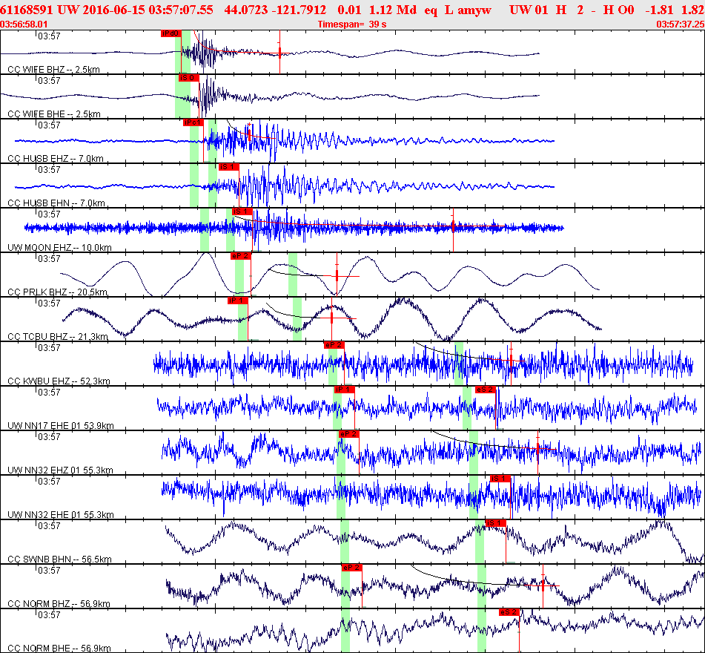Screen dimensions: 705x653
Task: Click the Timespan= 39 s label
Action: [x=352, y=24]
